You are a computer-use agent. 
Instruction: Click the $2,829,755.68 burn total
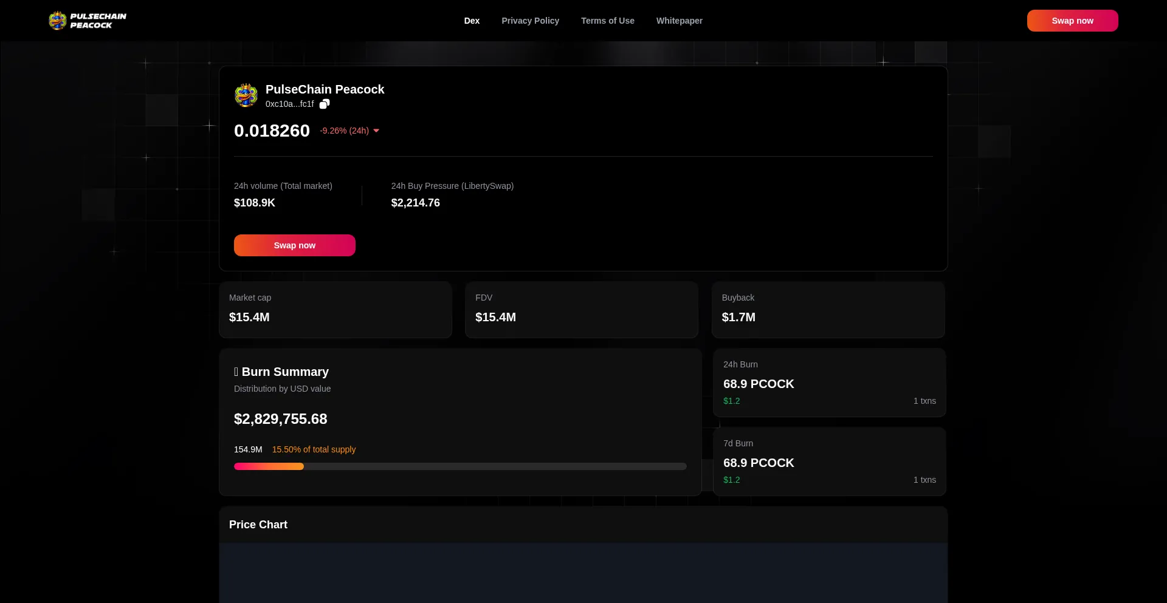click(281, 419)
